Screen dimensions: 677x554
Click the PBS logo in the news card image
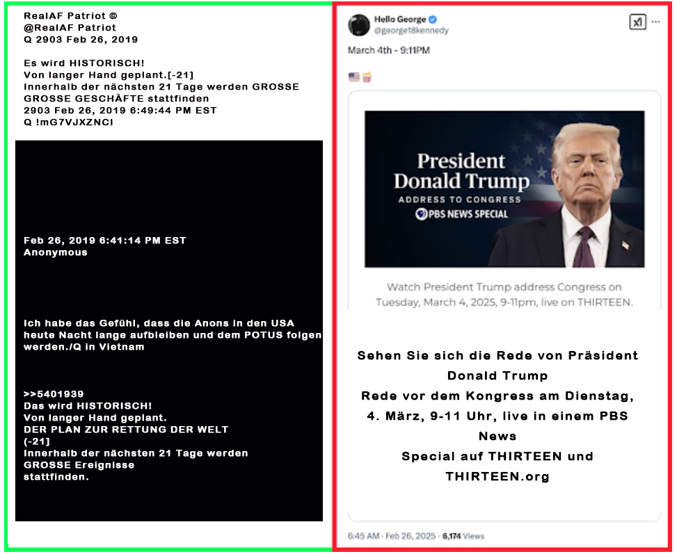tap(421, 214)
